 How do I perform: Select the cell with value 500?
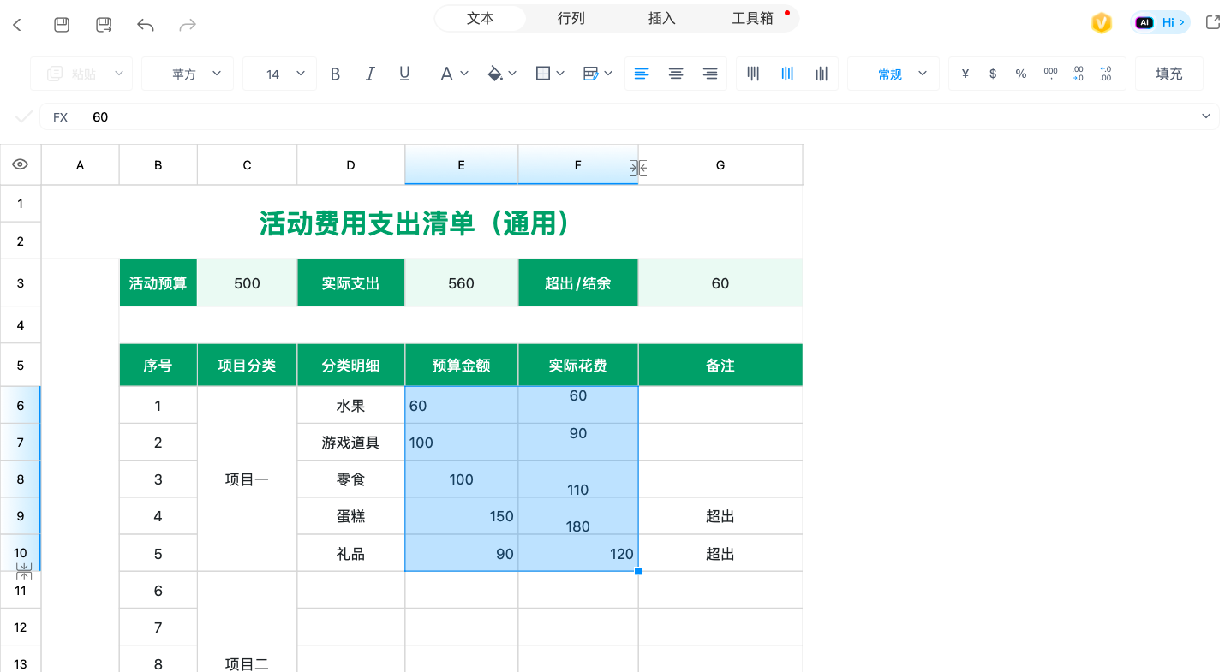pos(247,283)
